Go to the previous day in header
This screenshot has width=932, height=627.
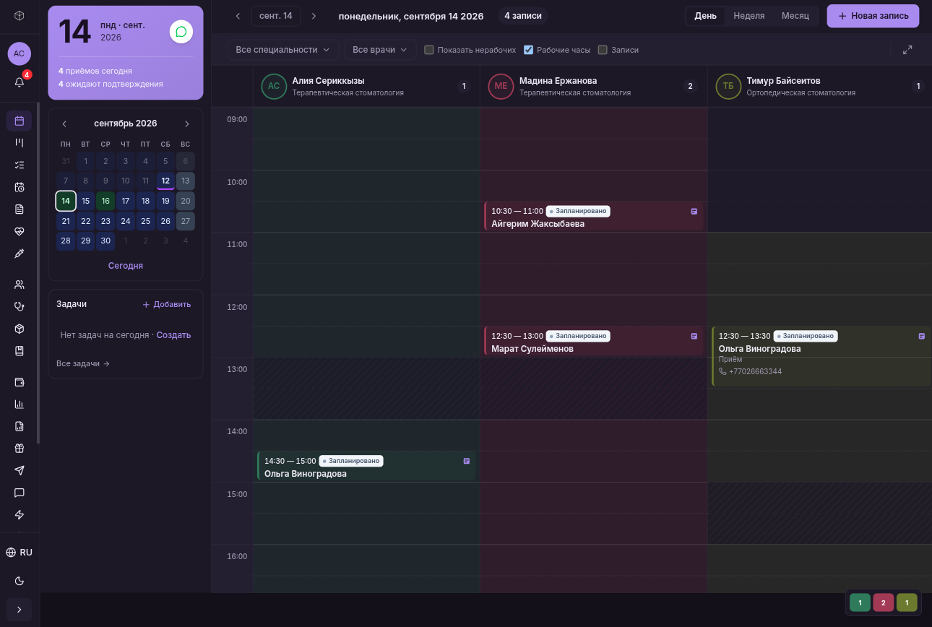tap(238, 16)
